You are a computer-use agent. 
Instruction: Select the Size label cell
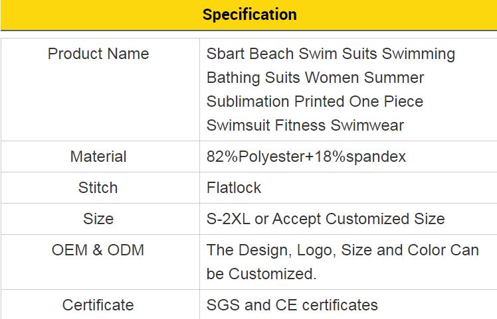pos(98,219)
